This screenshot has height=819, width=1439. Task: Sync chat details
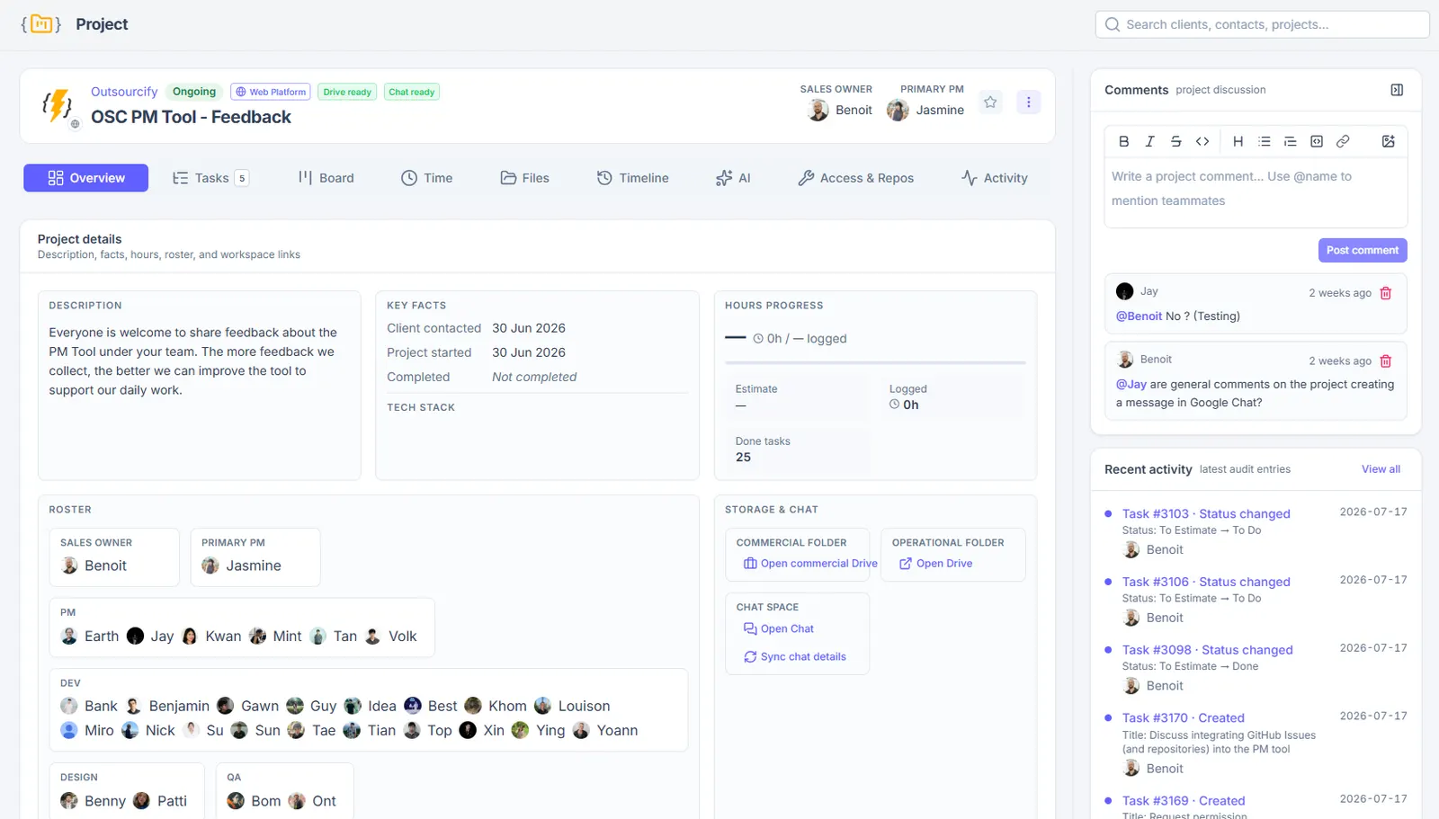click(x=795, y=657)
